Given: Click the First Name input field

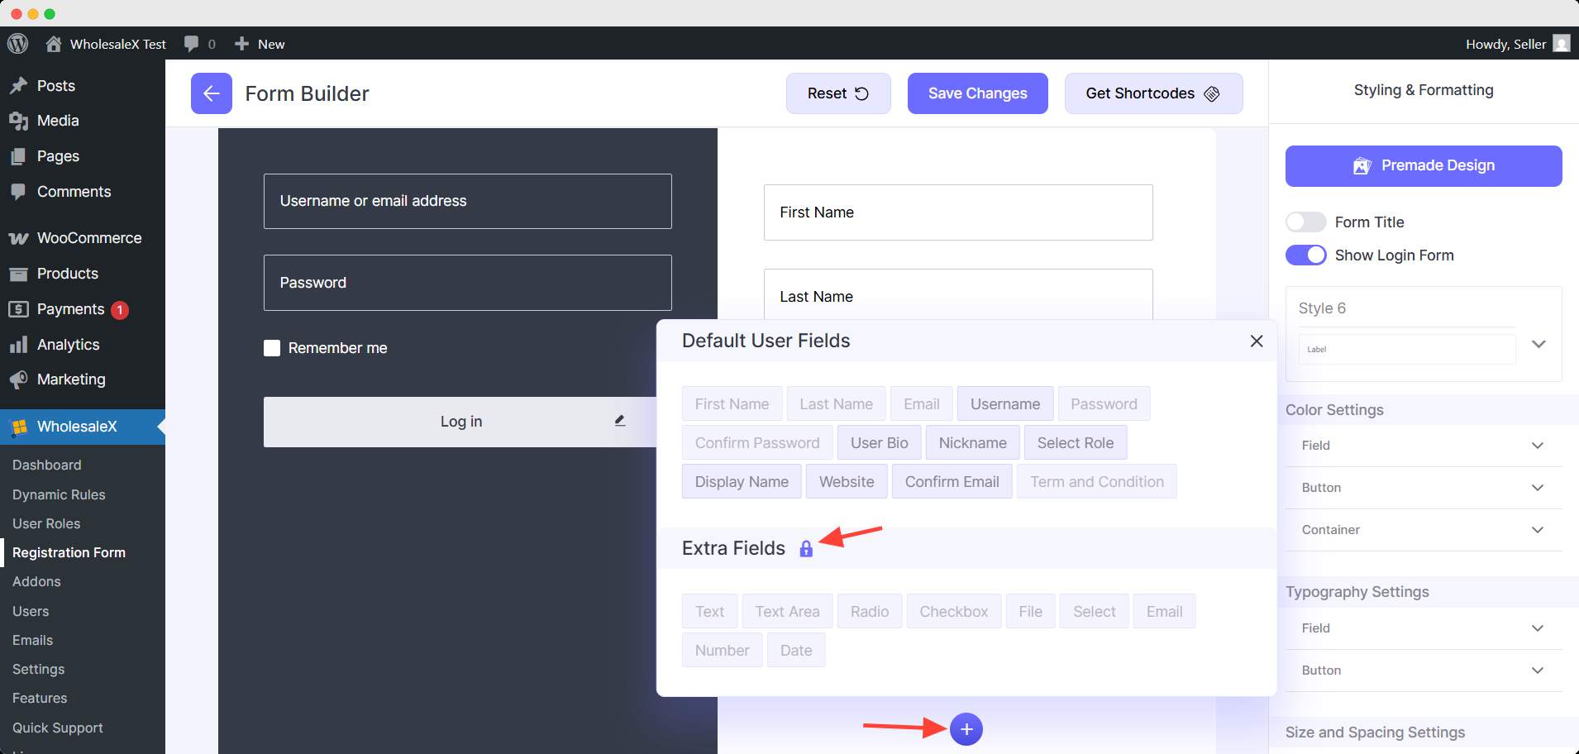Looking at the screenshot, I should (x=958, y=212).
